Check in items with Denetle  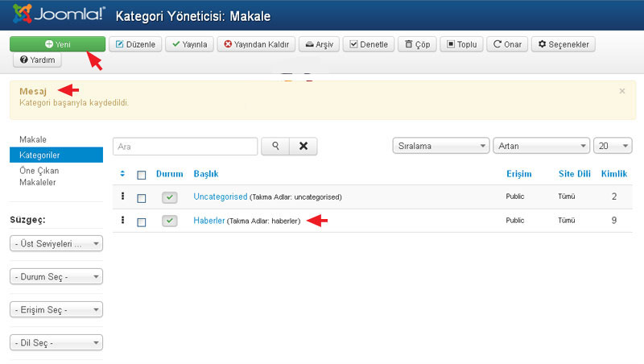click(x=369, y=44)
